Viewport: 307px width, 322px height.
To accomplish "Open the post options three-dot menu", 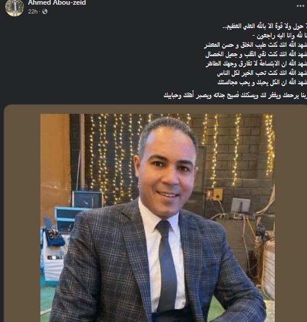I will (300, 6).
